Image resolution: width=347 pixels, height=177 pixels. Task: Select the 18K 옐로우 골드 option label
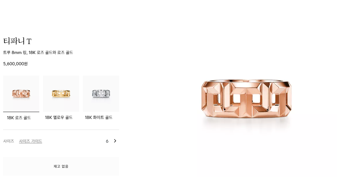(x=59, y=118)
